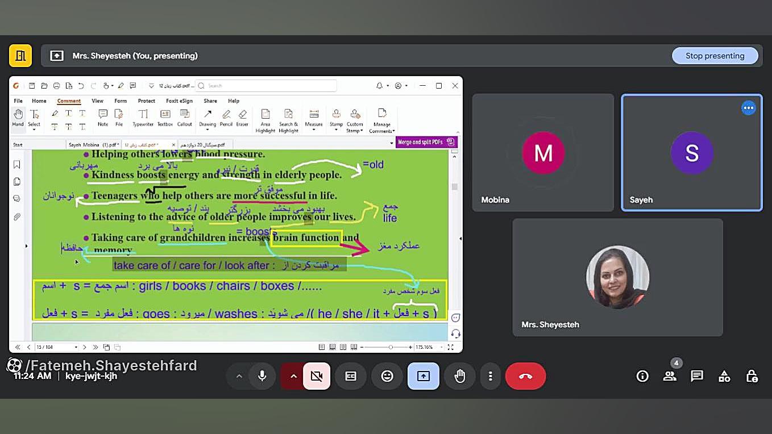Viewport: 772px width, 434px height.
Task: Save the PDF from quick access toolbar
Action: click(32, 86)
